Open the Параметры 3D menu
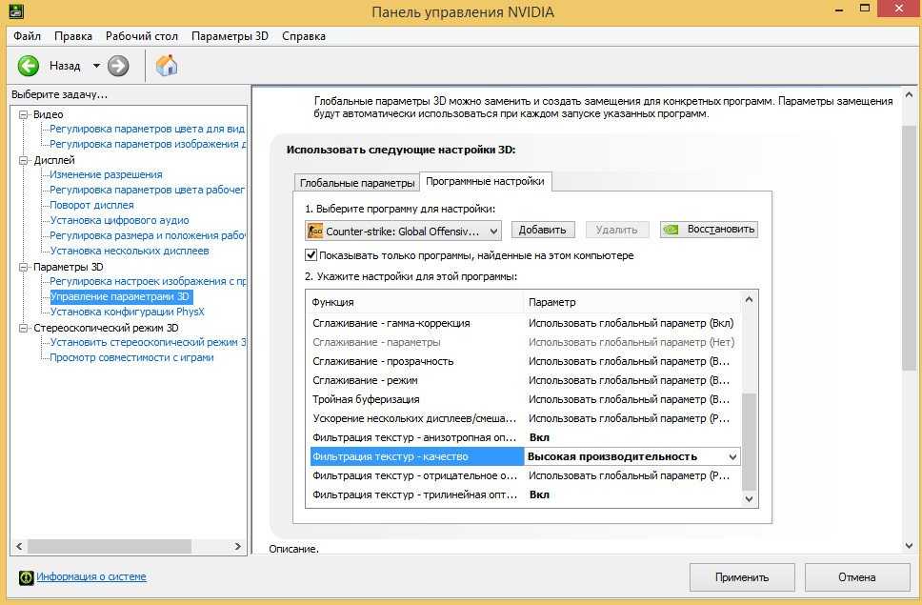This screenshot has height=605, width=922. coord(230,36)
